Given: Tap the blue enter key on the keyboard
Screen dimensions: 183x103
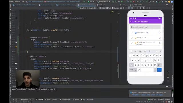Looking at the screenshot, I should pos(159,70).
